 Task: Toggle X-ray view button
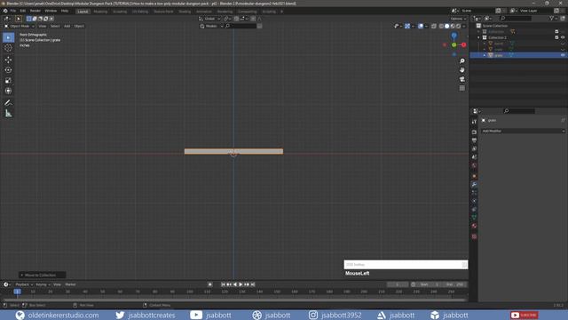click(x=434, y=26)
